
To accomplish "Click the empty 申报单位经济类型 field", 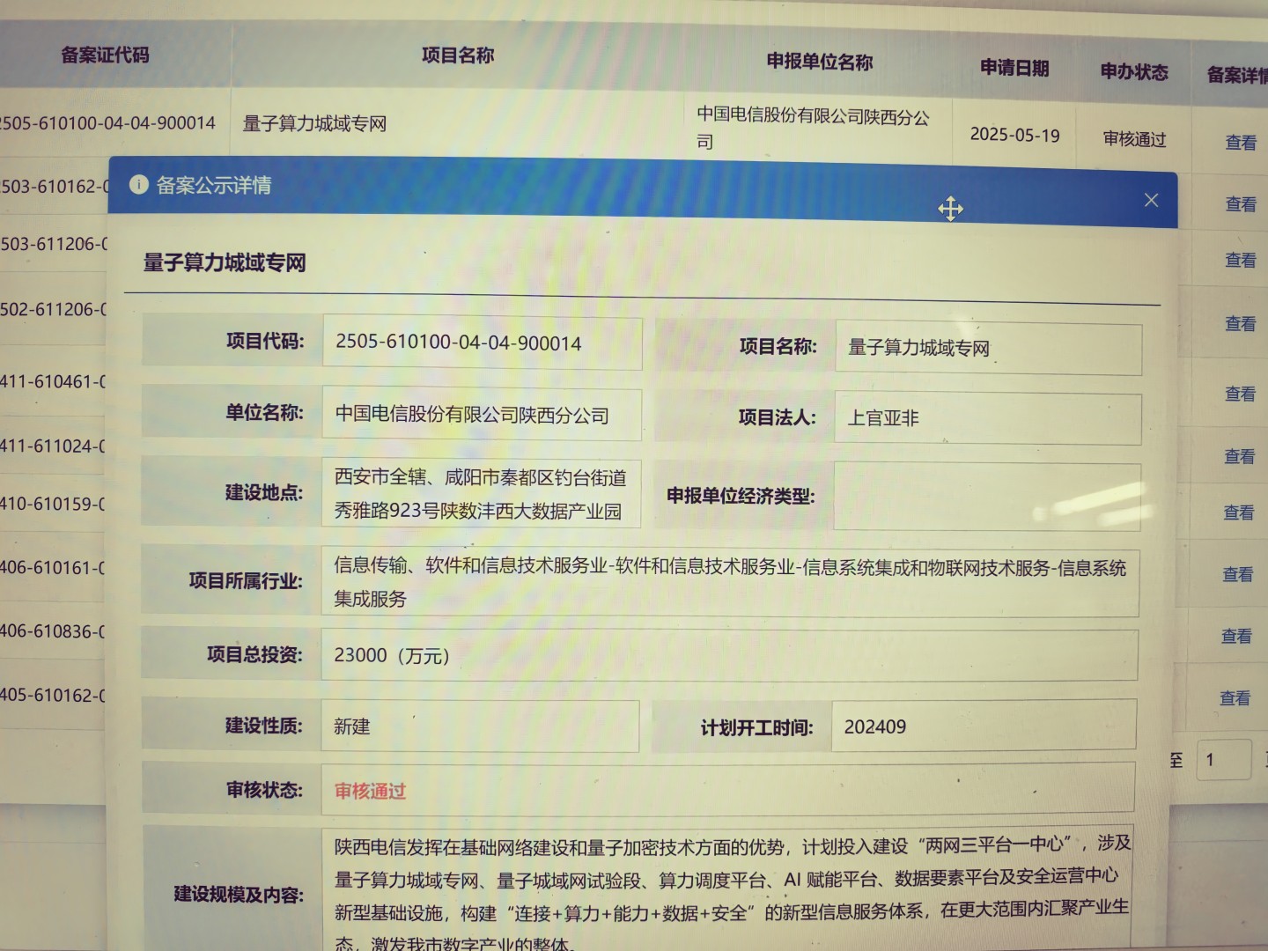I will 987,497.
